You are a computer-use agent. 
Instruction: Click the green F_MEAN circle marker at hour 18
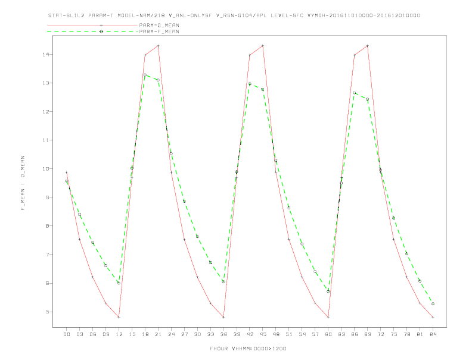(145, 75)
